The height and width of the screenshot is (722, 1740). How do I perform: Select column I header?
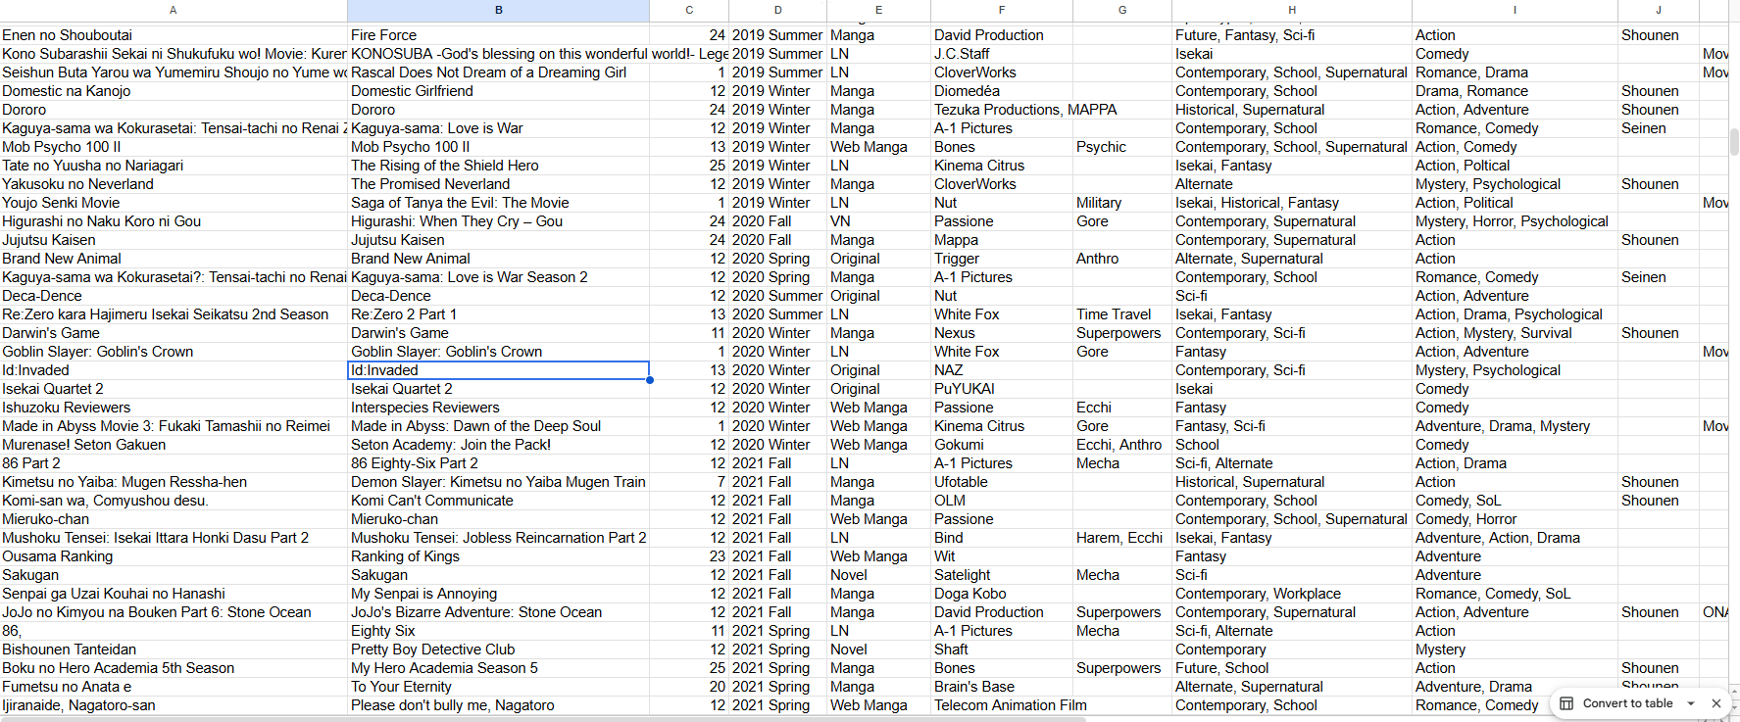[1515, 10]
